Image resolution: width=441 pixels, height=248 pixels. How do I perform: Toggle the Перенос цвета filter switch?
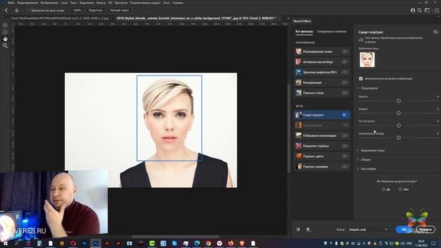click(x=345, y=156)
